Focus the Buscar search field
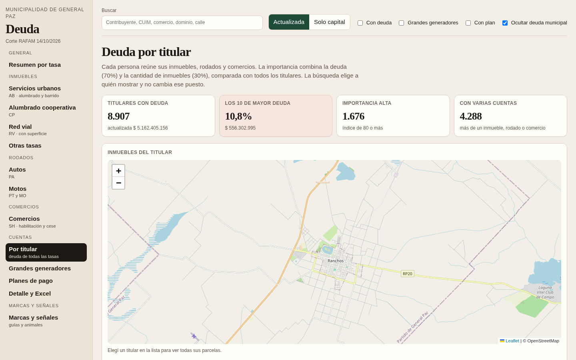Image resolution: width=576 pixels, height=360 pixels. click(182, 23)
